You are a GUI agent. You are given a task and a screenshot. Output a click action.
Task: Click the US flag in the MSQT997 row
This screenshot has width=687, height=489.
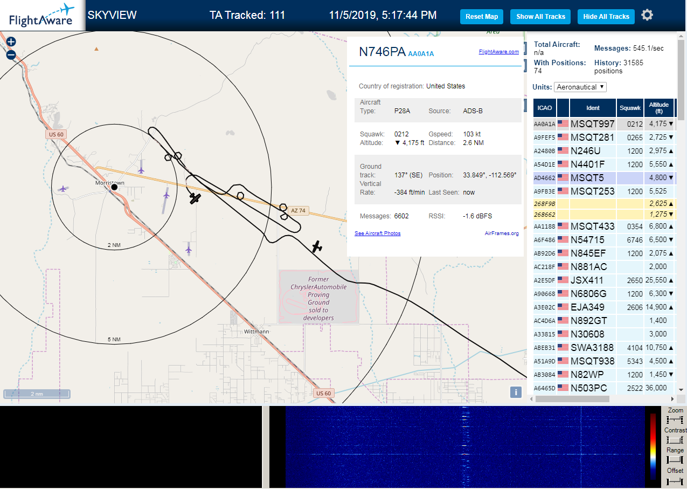563,124
